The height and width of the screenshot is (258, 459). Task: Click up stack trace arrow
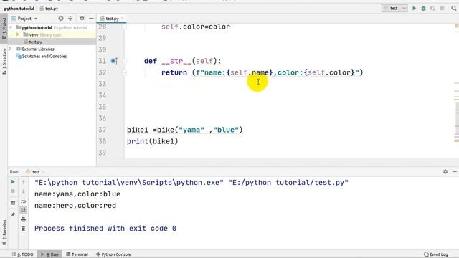tap(24, 182)
